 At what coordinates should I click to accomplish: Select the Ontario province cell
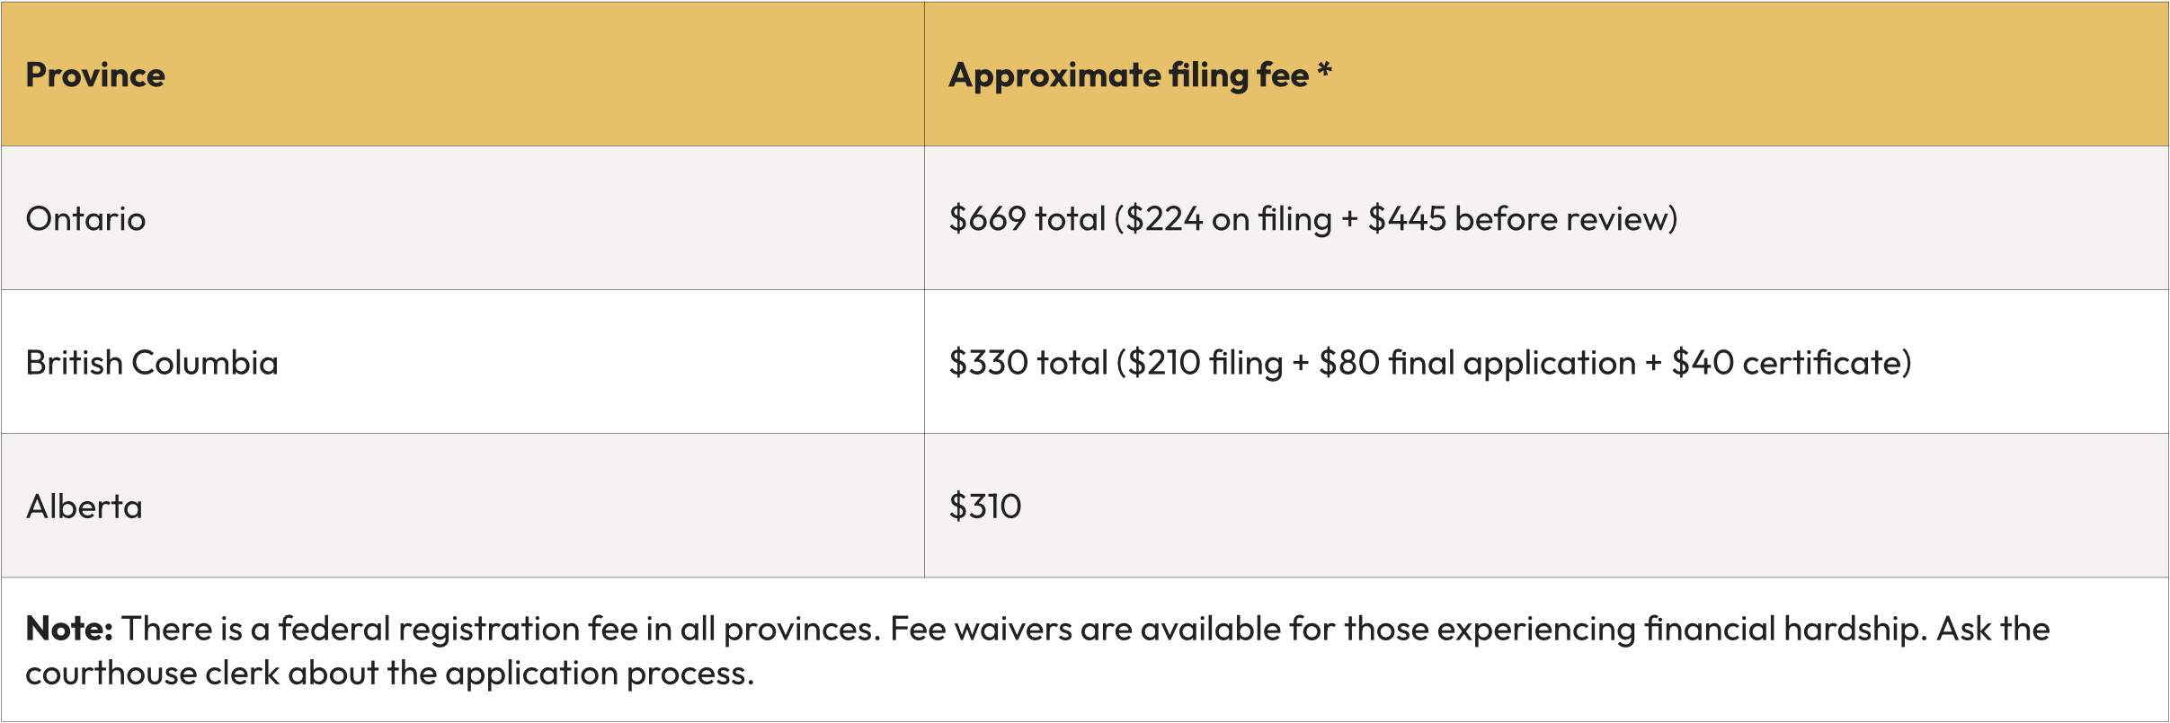coord(86,219)
